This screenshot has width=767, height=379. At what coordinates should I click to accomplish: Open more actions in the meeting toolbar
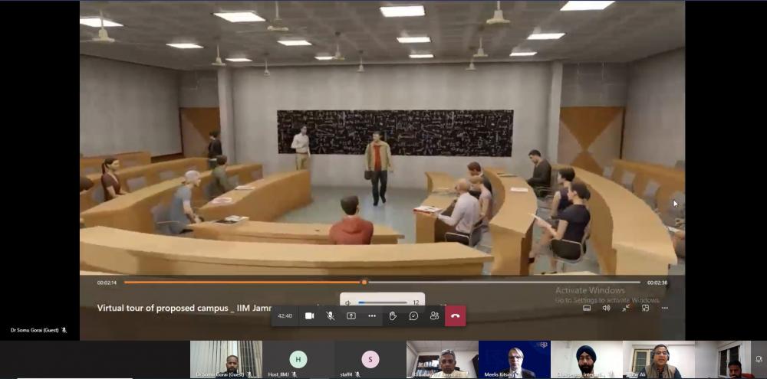(x=372, y=315)
